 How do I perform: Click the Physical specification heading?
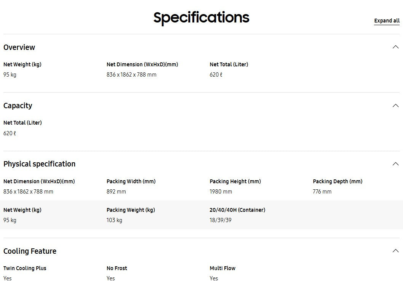pyautogui.click(x=39, y=164)
